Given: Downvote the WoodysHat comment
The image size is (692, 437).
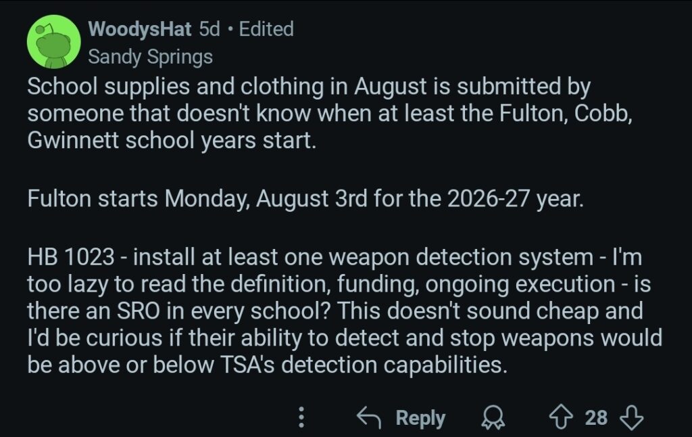Looking at the screenshot, I should [631, 417].
